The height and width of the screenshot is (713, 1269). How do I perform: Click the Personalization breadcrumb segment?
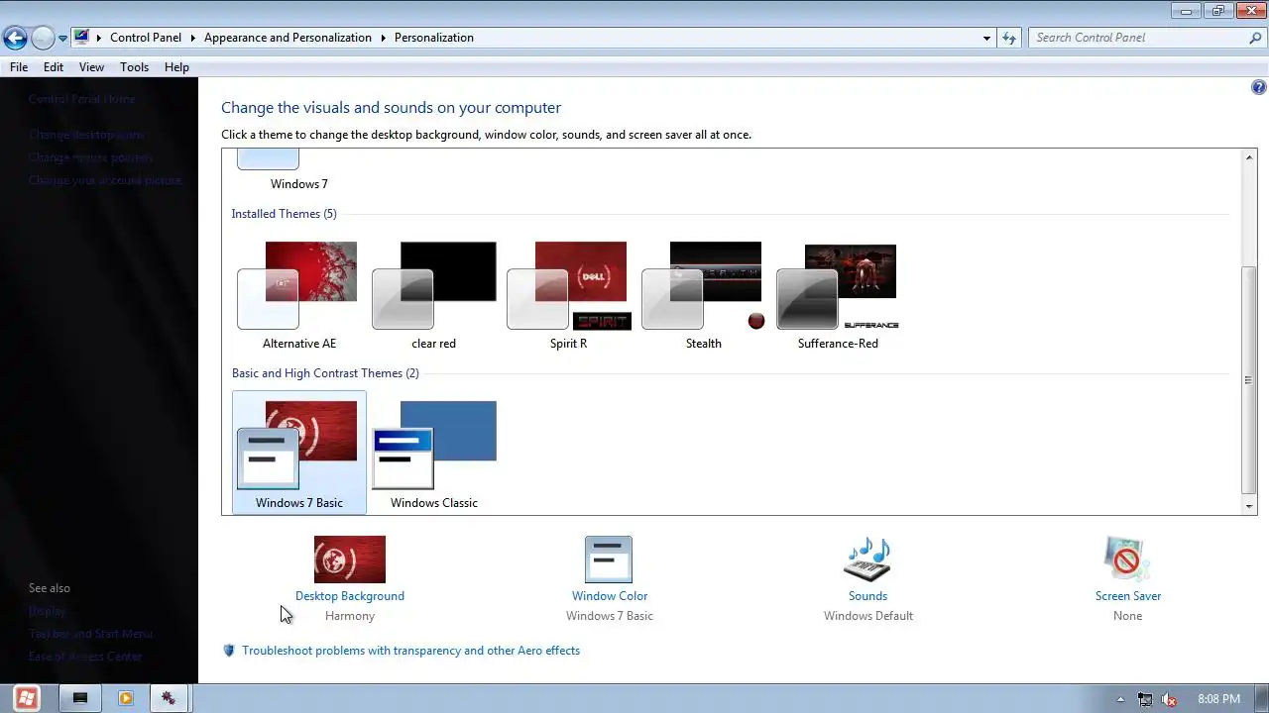434,38
